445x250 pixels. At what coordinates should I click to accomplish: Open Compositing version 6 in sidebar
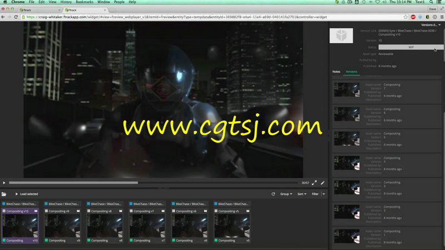pos(386,117)
